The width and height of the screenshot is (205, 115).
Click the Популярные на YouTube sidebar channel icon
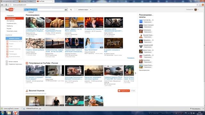click(x=7, y=41)
